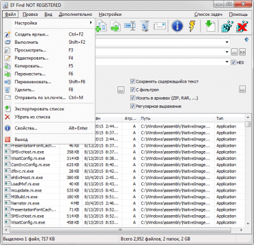Click the small blue up arrow icon
This screenshot has width=254, height=245.
246,39
